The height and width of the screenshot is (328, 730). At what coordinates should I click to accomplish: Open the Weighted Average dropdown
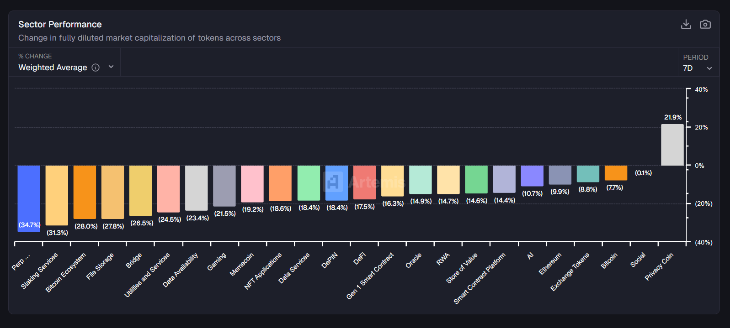(x=111, y=67)
